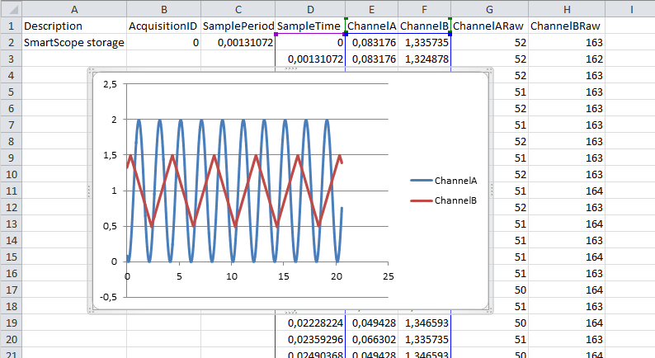Viewport: 655px width, 358px height.
Task: Select row 1 header
Action: (x=11, y=26)
